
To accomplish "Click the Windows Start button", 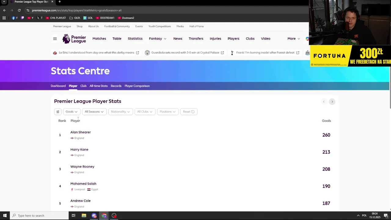I will (5, 216).
